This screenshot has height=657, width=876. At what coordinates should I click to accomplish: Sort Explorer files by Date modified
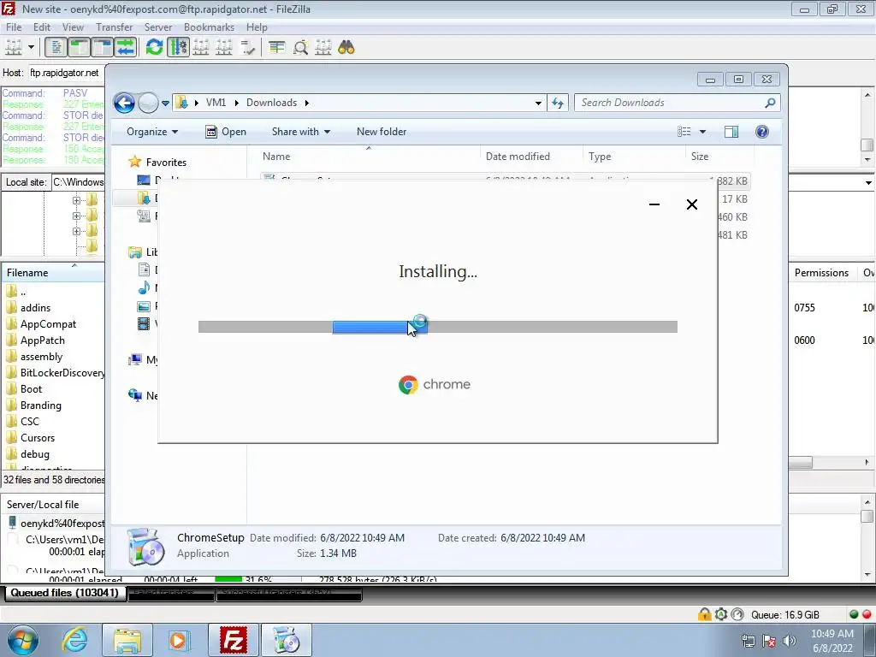click(x=518, y=157)
